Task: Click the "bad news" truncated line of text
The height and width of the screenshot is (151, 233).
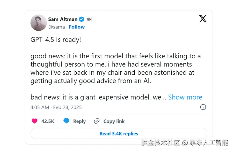Action: pos(98,97)
